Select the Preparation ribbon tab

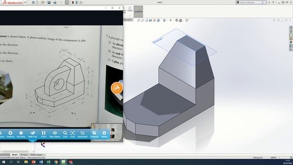[x=128, y=20]
